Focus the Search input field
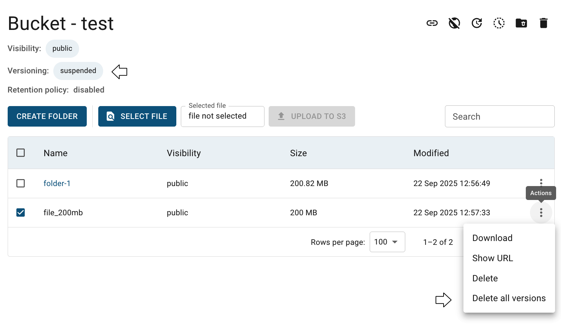Screen dimensions: 561x329 click(499, 117)
